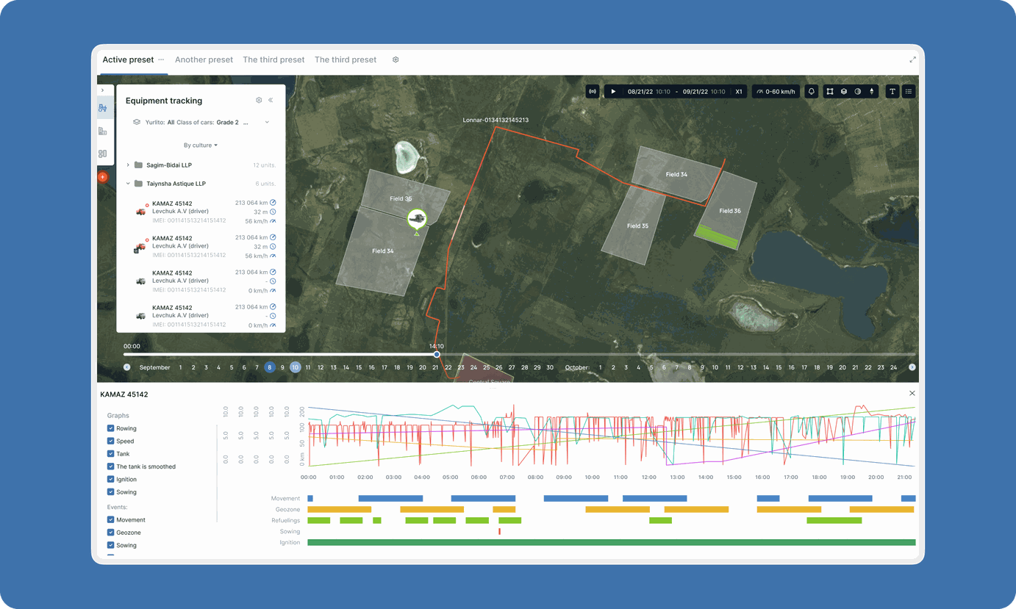The height and width of the screenshot is (609, 1016).
Task: Toggle live broadcast signal icon on map toolbar
Action: click(593, 92)
